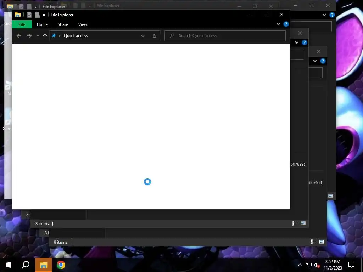This screenshot has width=363, height=272.
Task: Open the network status tray icon
Action: click(x=309, y=265)
